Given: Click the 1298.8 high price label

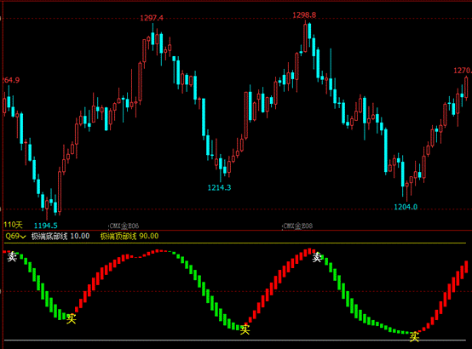Looking at the screenshot, I should [x=304, y=15].
